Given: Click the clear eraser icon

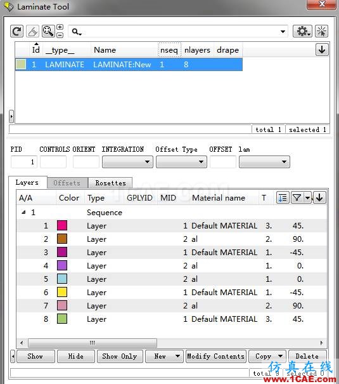Looking at the screenshot, I should click(32, 31).
